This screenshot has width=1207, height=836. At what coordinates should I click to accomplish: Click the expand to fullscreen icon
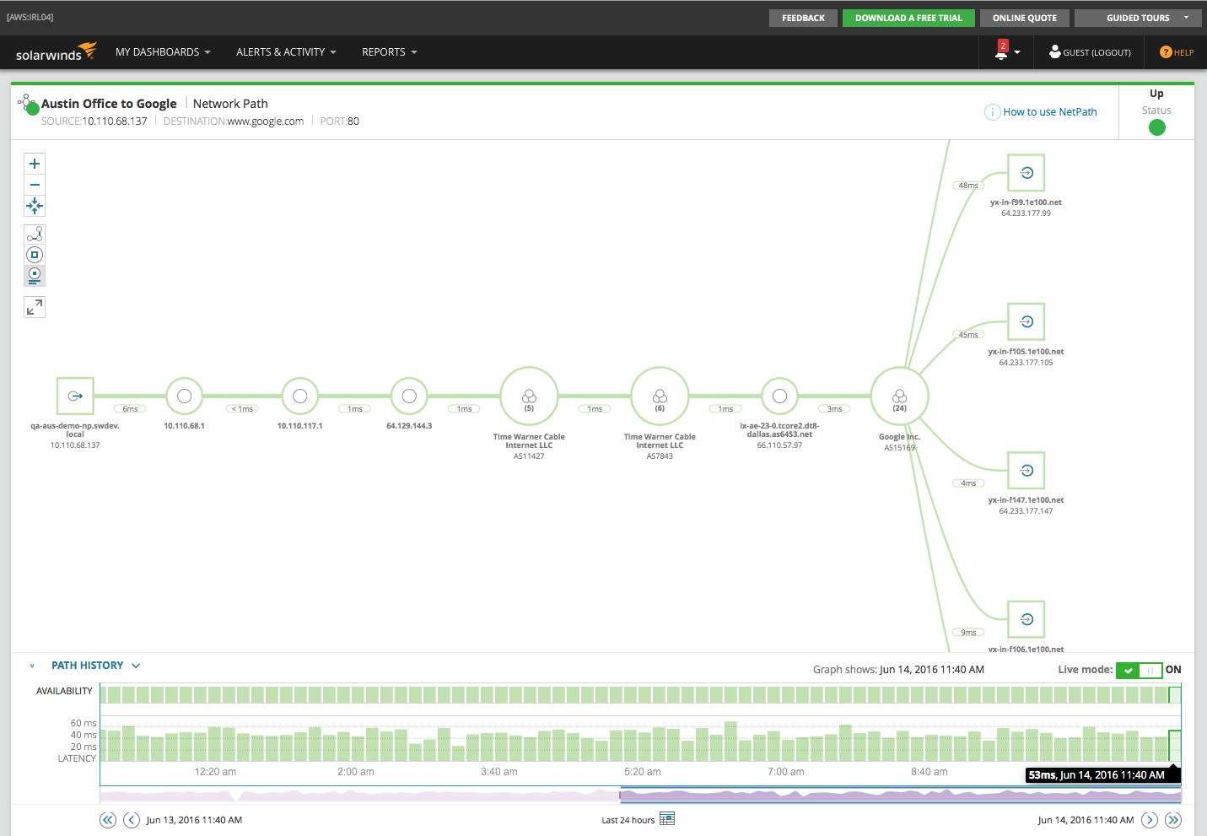35,307
